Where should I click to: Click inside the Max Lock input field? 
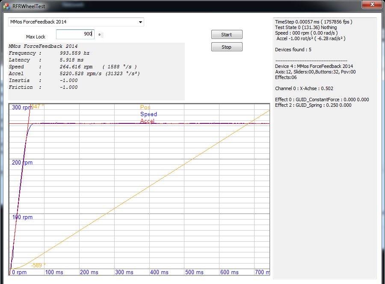point(75,34)
